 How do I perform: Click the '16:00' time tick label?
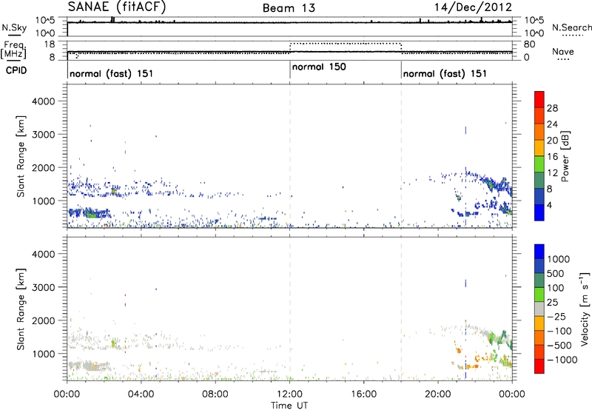click(x=363, y=394)
